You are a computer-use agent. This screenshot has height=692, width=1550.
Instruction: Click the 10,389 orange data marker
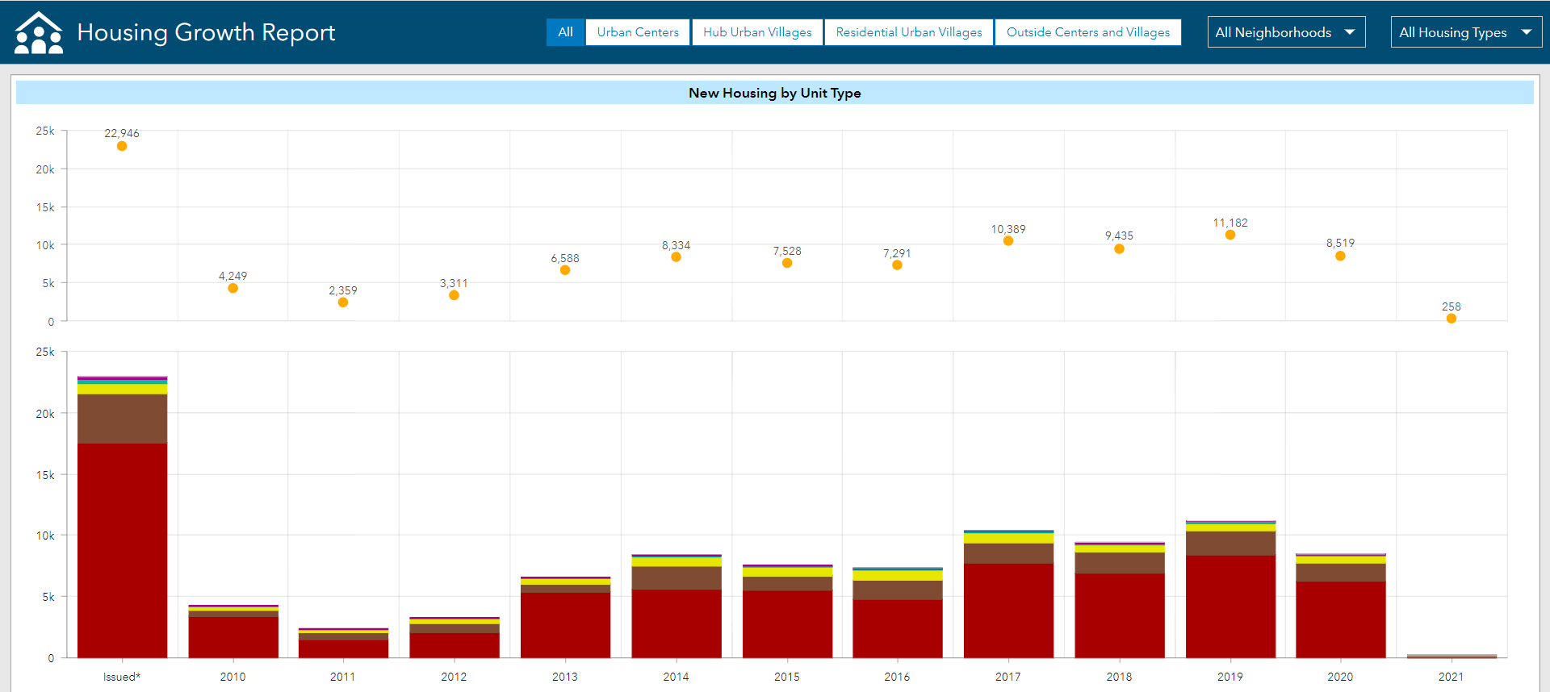tap(1008, 240)
